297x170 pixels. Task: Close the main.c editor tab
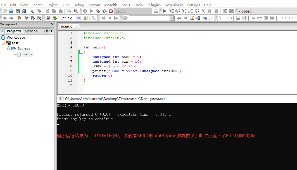point(77,26)
